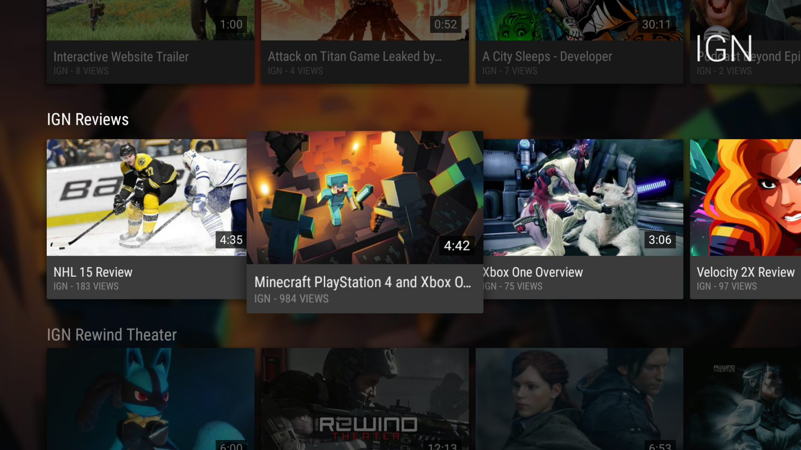Screen dimensions: 801x450
Task: Open the Minecraft PlayStation 4 and Xbox video thumbnail
Action: [x=365, y=198]
